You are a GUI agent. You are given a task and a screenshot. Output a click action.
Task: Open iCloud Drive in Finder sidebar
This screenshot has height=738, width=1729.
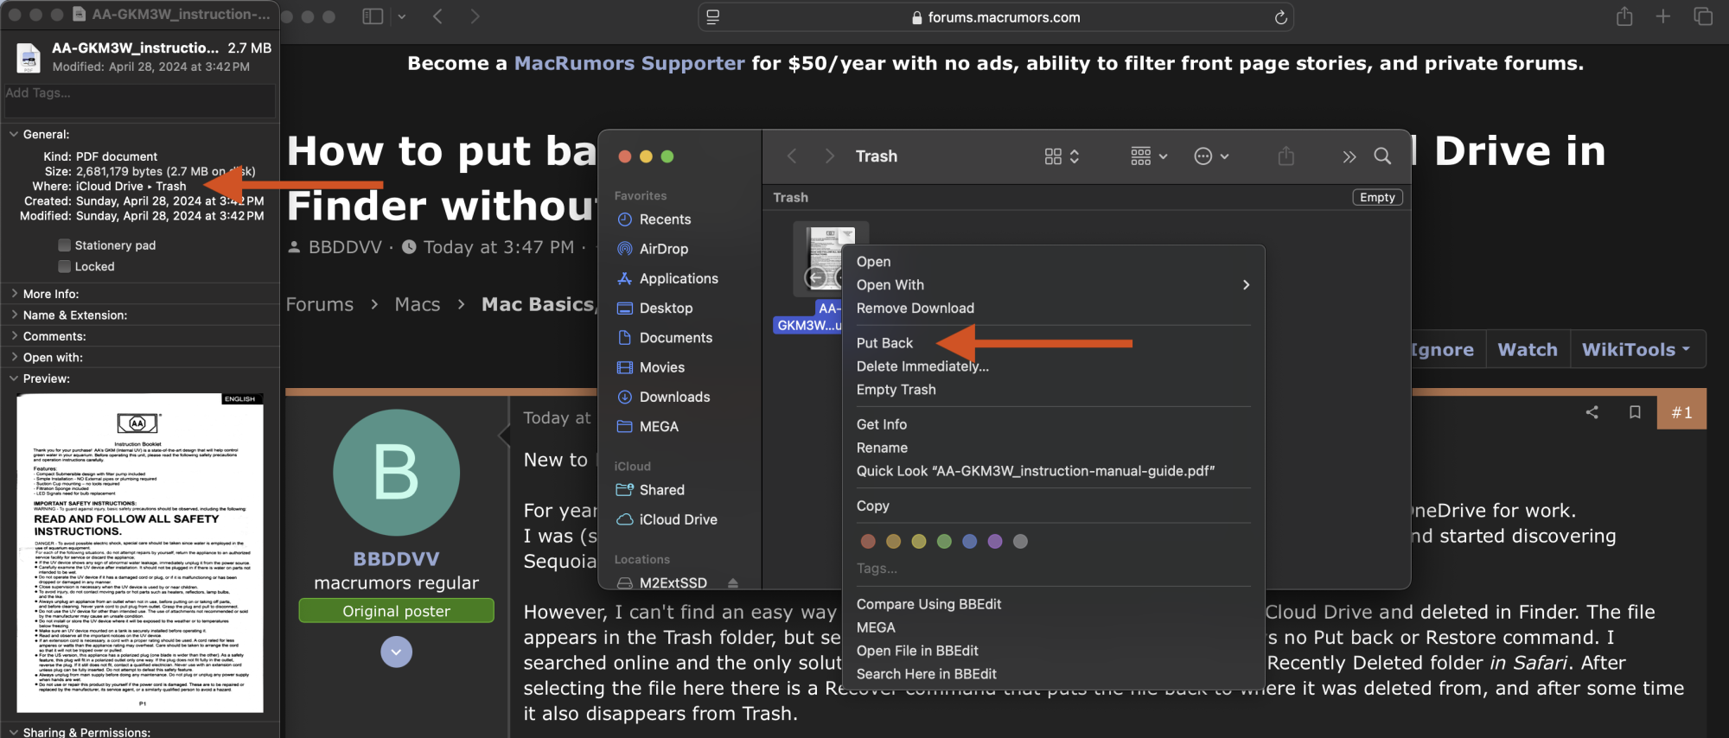tap(678, 519)
